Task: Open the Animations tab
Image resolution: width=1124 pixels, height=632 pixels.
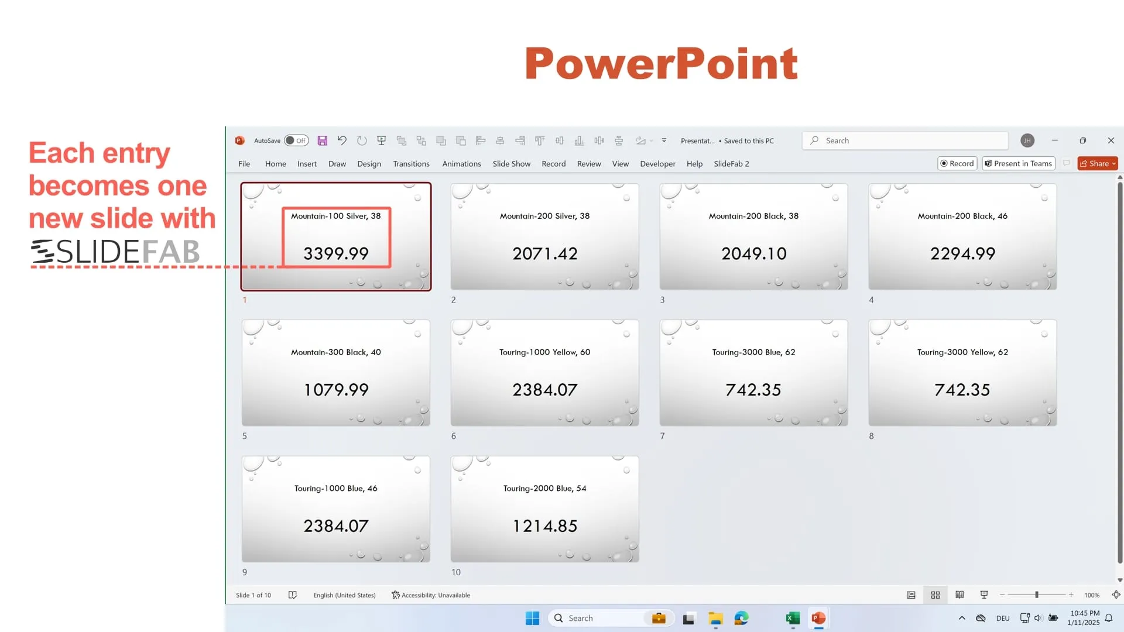Action: coord(461,164)
